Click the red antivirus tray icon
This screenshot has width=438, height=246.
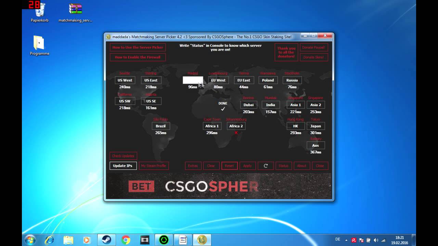[x=354, y=240]
